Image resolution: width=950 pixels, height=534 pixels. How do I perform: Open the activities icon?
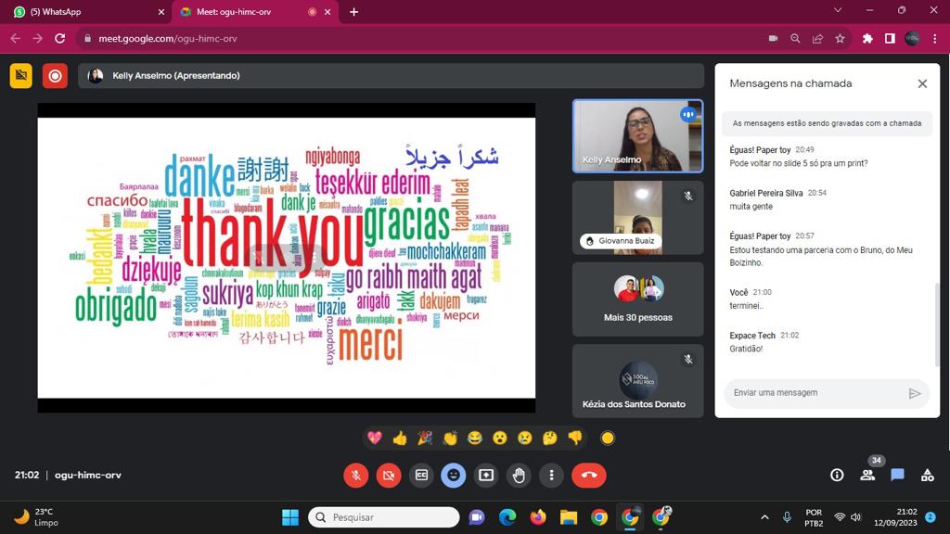(927, 475)
